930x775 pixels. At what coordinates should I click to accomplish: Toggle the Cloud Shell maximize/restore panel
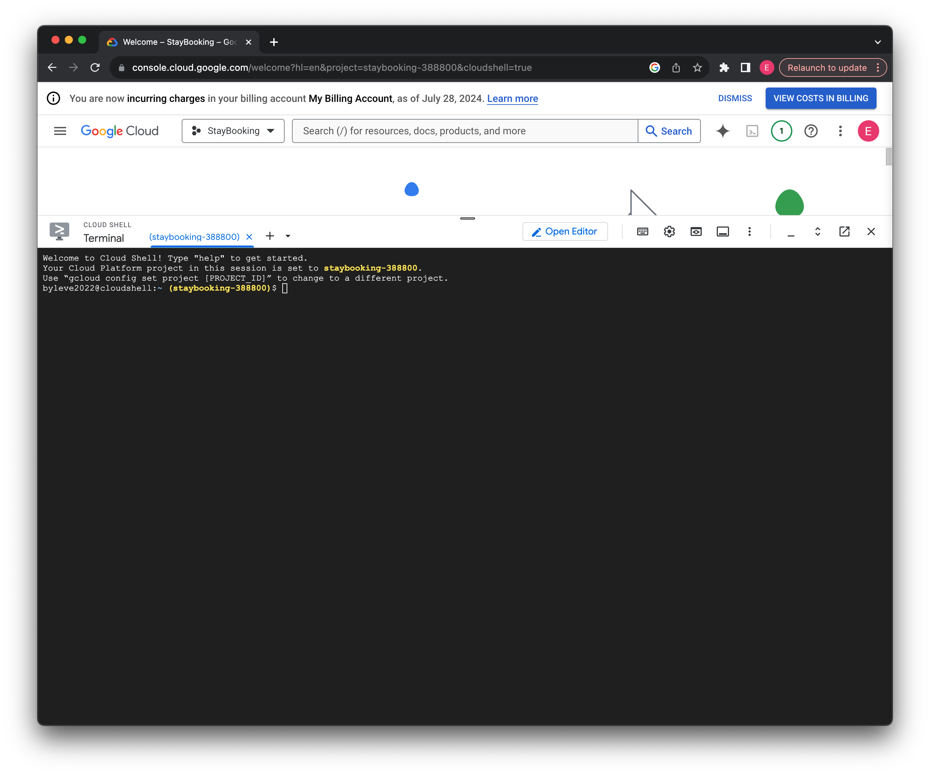pyautogui.click(x=816, y=231)
